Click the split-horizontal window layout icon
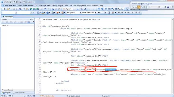 point(106,9)
